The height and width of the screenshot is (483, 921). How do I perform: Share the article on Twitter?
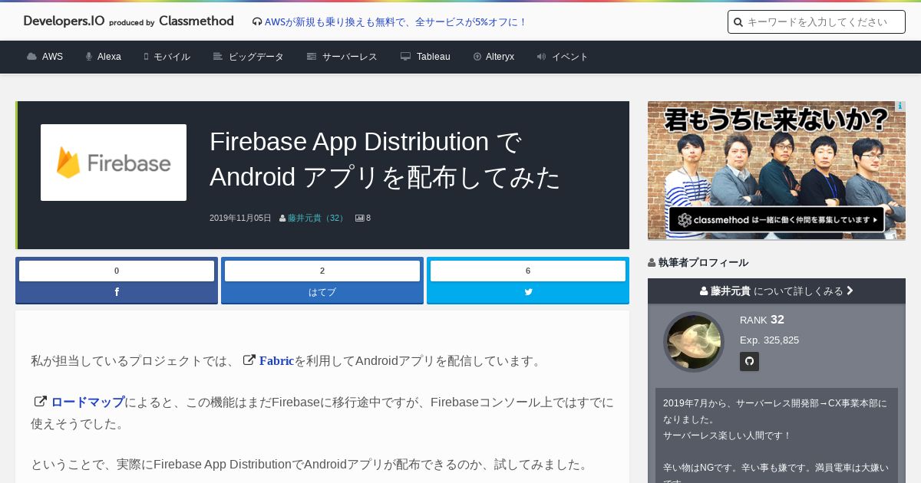[528, 292]
